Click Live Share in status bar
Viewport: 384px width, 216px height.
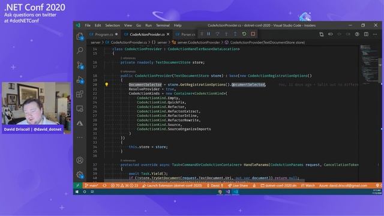point(238,185)
